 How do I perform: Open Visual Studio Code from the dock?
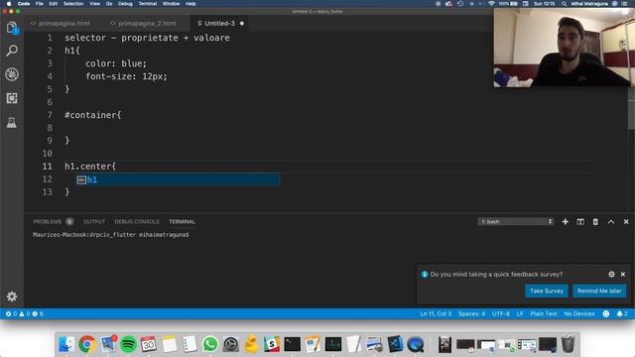click(x=395, y=344)
